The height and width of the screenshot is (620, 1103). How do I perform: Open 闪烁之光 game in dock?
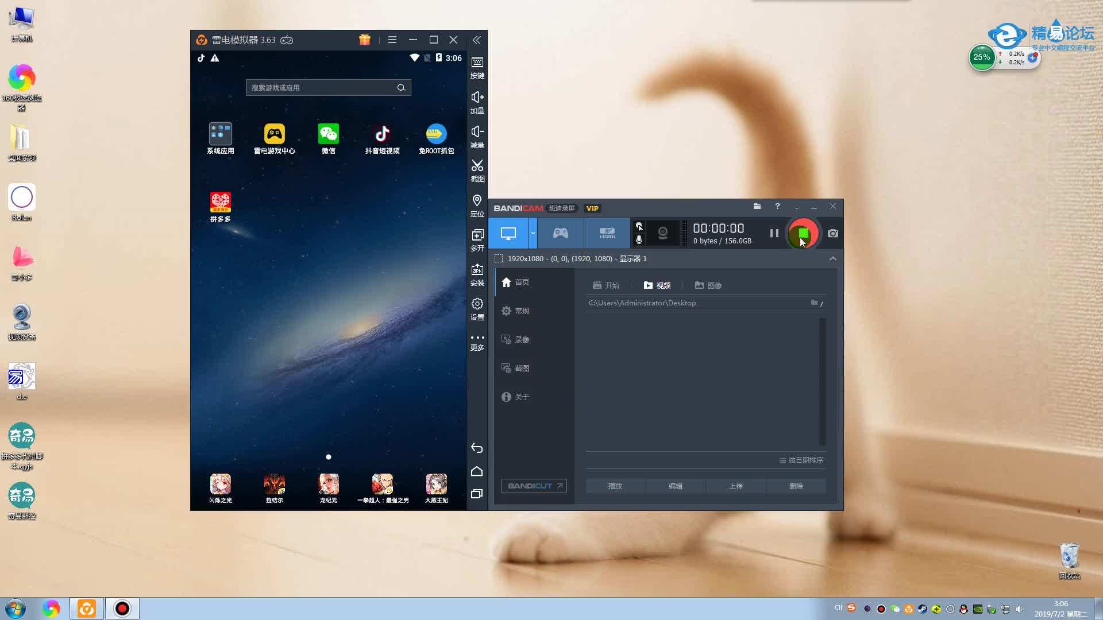point(221,489)
